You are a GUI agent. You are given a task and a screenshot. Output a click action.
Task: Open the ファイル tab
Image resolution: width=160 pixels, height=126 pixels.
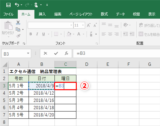click(x=8, y=14)
